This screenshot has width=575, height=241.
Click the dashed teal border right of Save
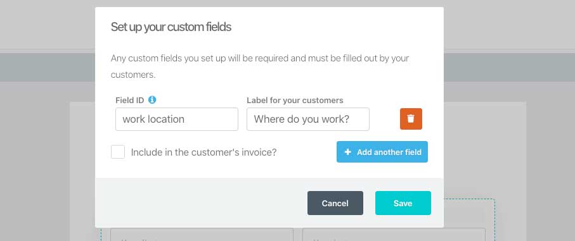(494, 219)
